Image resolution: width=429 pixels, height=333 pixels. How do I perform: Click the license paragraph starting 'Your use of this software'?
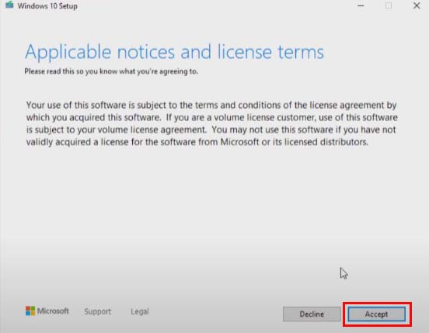pos(212,123)
